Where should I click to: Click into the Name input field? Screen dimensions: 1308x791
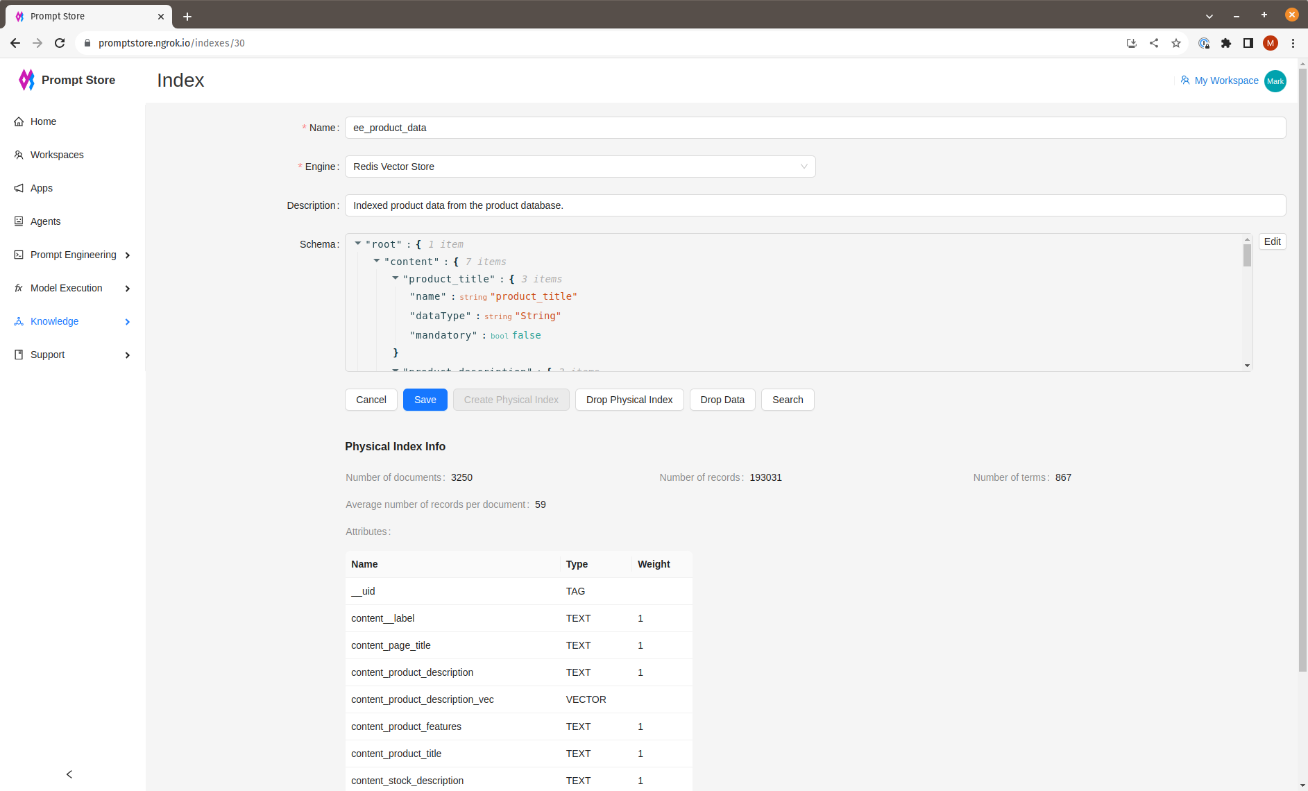pos(815,128)
